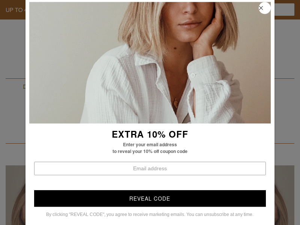The image size is (300, 225).
Task: Click the marketing emails disclaimer text
Action: (150, 214)
